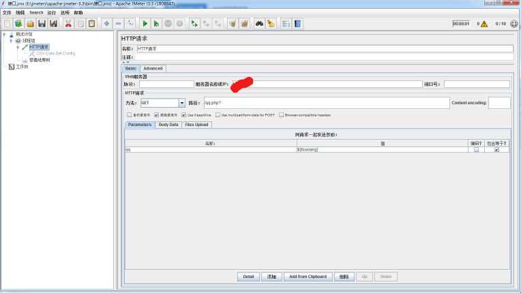Open the 选项 menu

tap(65, 13)
